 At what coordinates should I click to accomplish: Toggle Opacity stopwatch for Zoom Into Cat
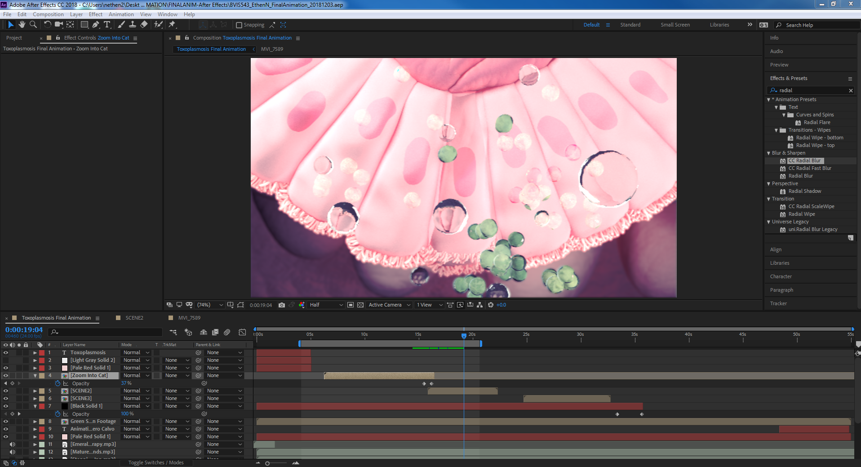coord(58,383)
